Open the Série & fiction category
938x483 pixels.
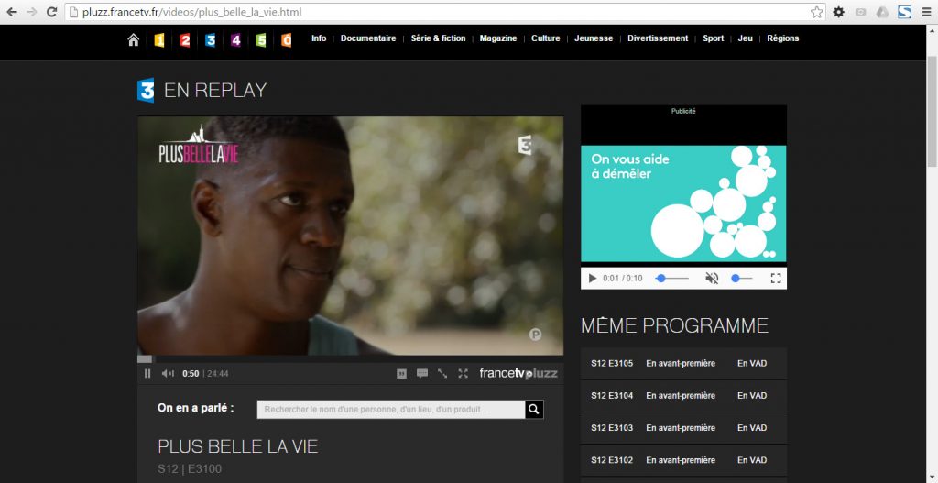438,38
